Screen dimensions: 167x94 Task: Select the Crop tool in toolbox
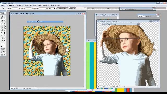point(2,21)
